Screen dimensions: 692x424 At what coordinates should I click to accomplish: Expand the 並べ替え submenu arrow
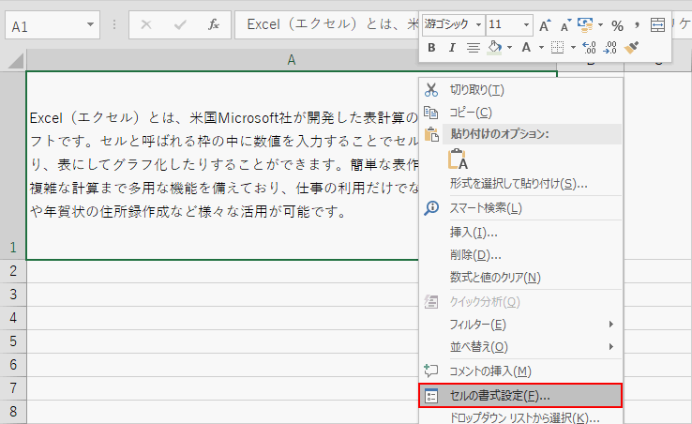point(610,347)
